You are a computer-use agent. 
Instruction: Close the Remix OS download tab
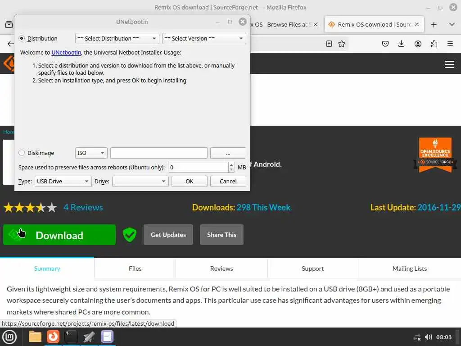point(417,24)
